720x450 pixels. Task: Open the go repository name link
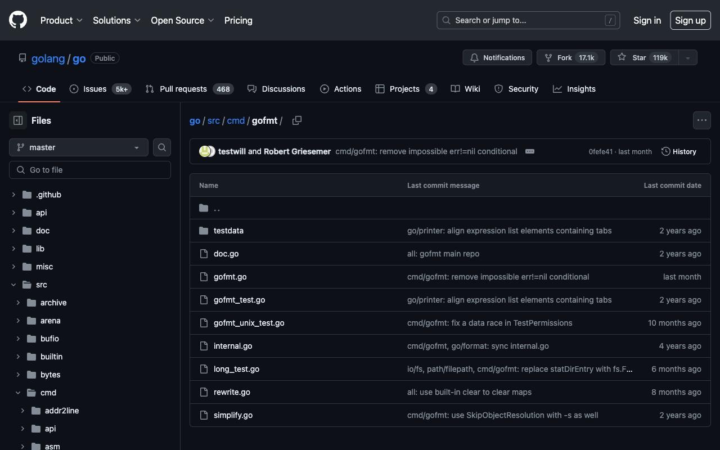click(x=79, y=58)
